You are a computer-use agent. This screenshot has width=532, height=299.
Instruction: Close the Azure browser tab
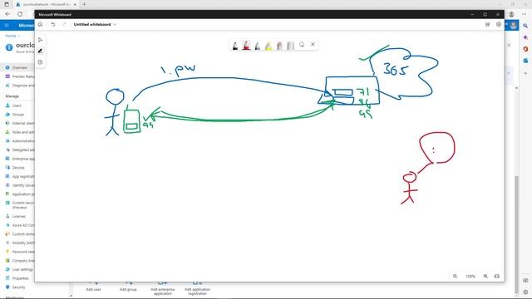click(75, 4)
